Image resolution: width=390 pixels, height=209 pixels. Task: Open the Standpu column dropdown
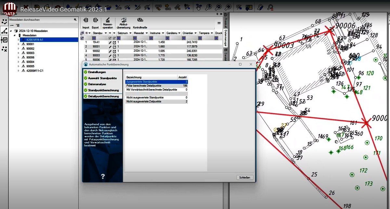[x=105, y=33]
